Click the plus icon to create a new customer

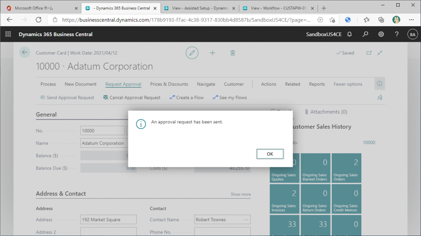click(x=213, y=53)
